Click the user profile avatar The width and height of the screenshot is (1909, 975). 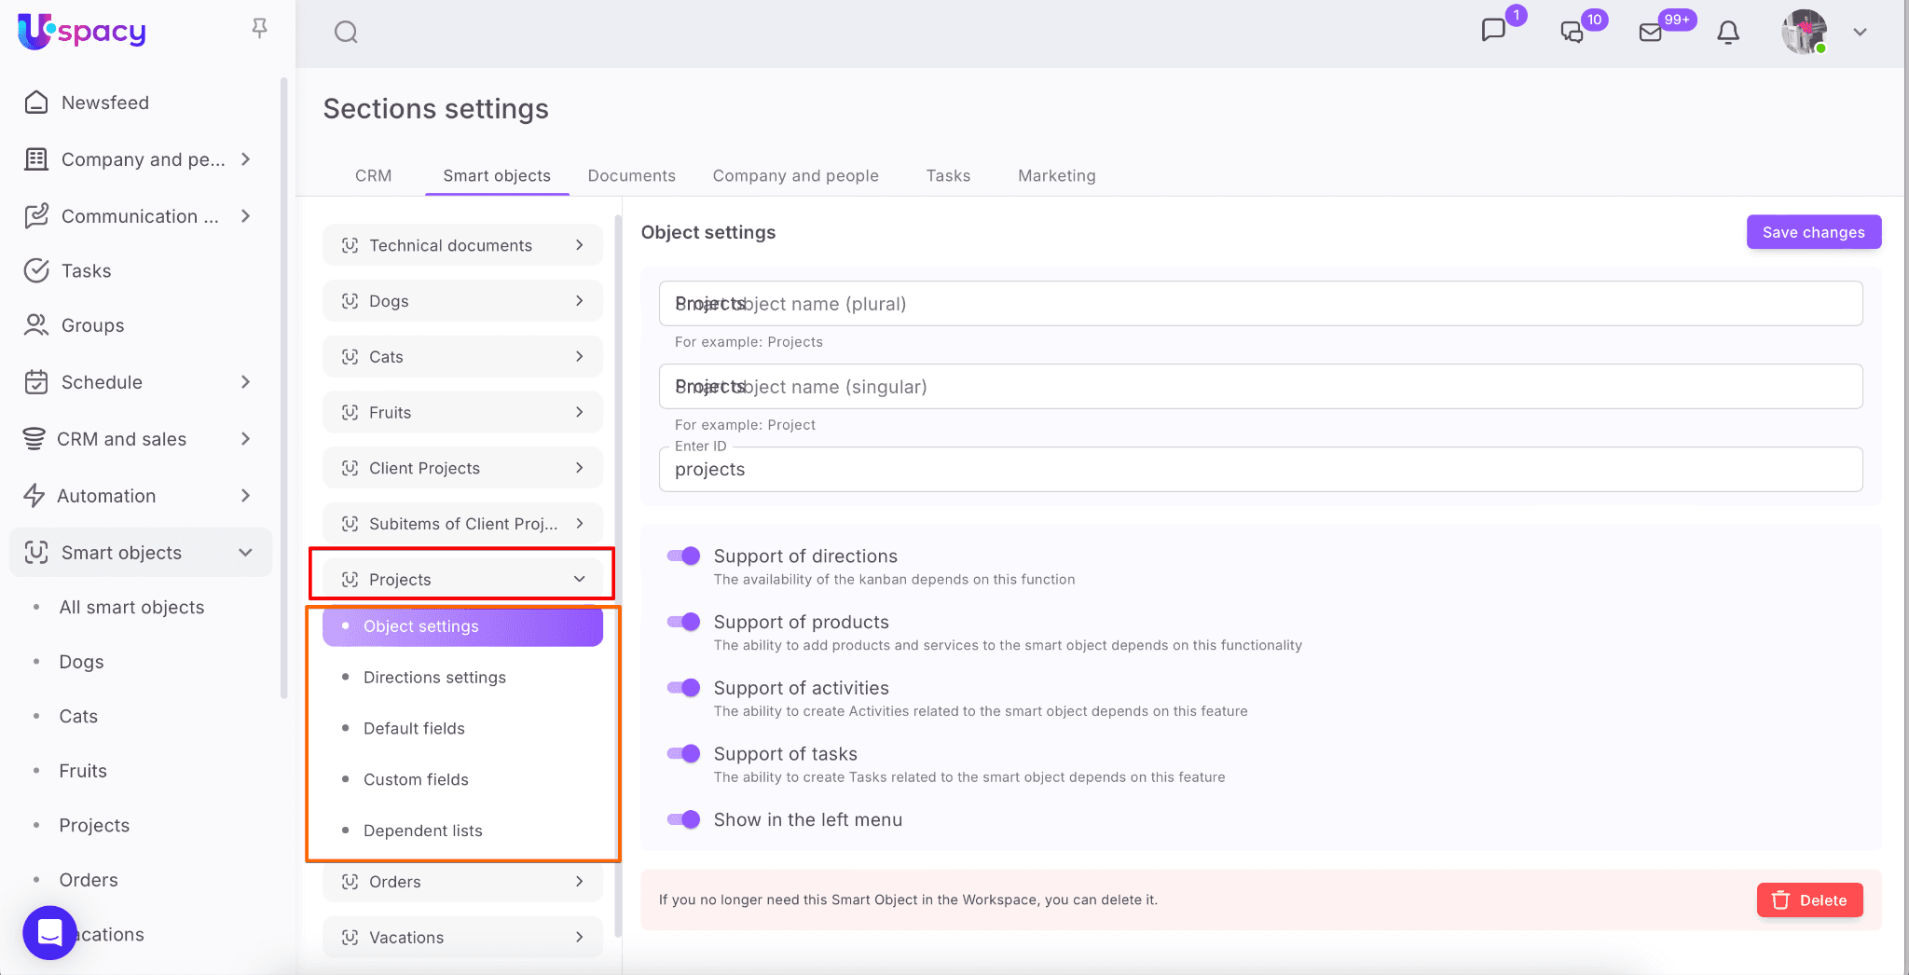coord(1804,33)
